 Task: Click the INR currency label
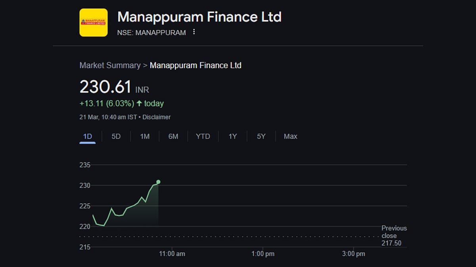tap(142, 90)
